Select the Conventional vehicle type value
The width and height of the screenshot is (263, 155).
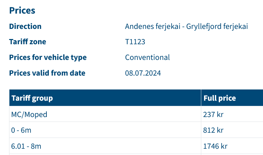click(148, 57)
